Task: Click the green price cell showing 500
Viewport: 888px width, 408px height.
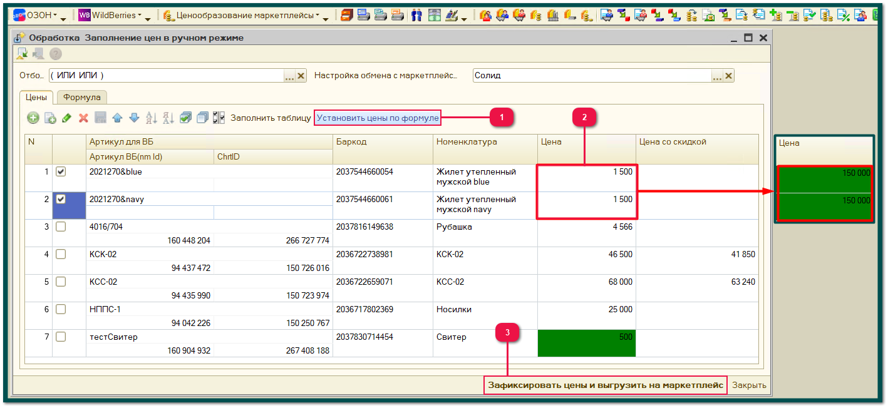Action: pos(586,343)
